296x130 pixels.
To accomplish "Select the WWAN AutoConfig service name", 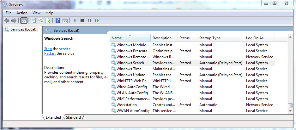I will tap(133, 110).
